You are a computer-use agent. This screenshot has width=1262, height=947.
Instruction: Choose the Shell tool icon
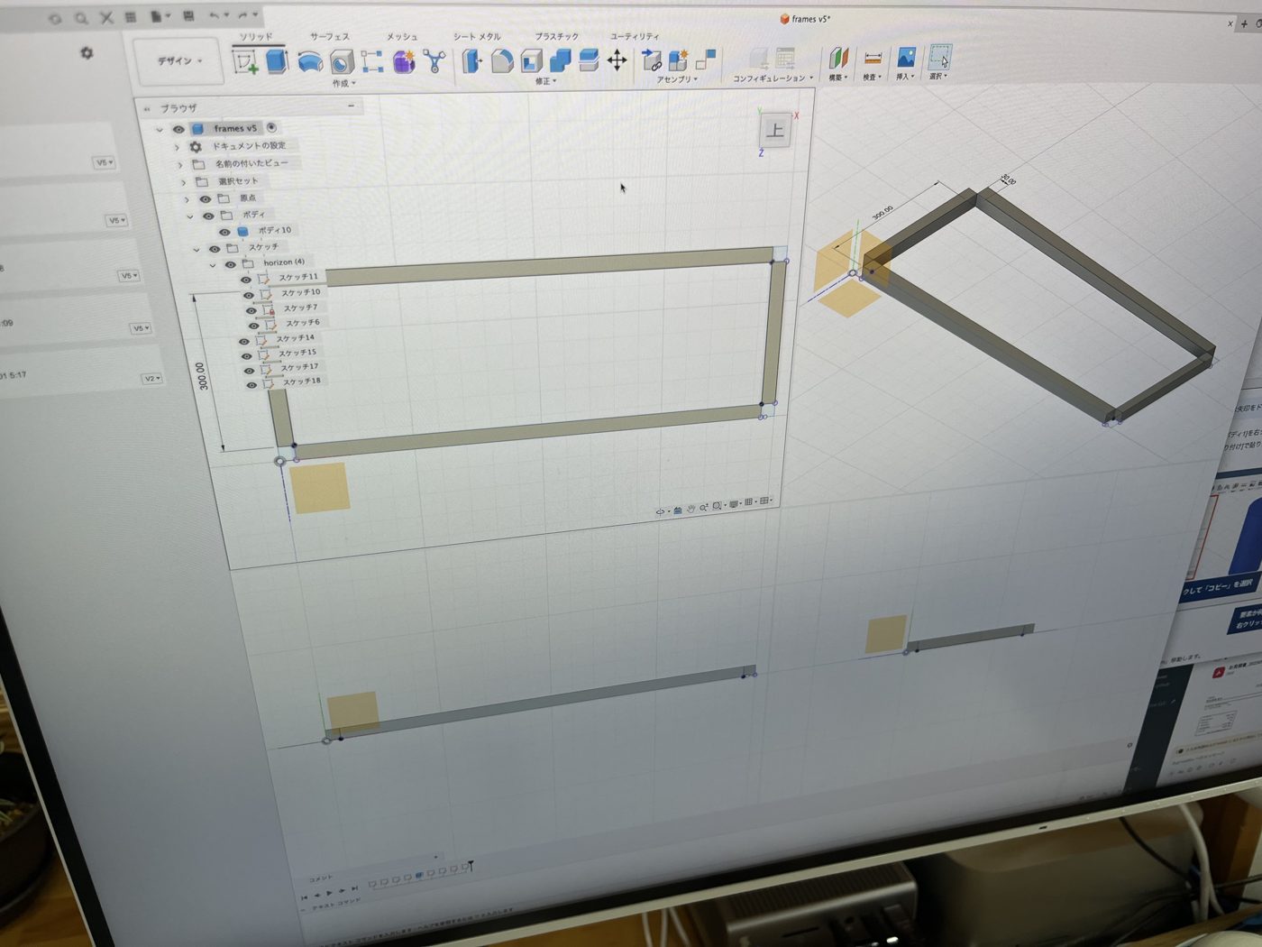[x=531, y=60]
